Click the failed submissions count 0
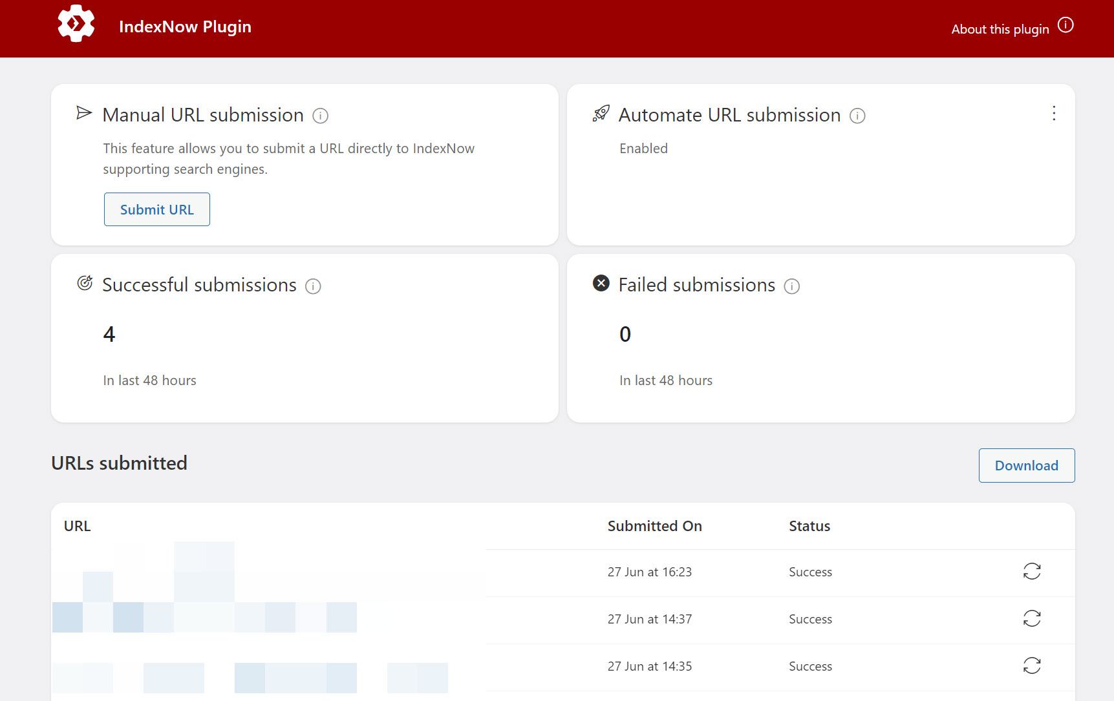Screen dimensions: 1114x701 (625, 334)
